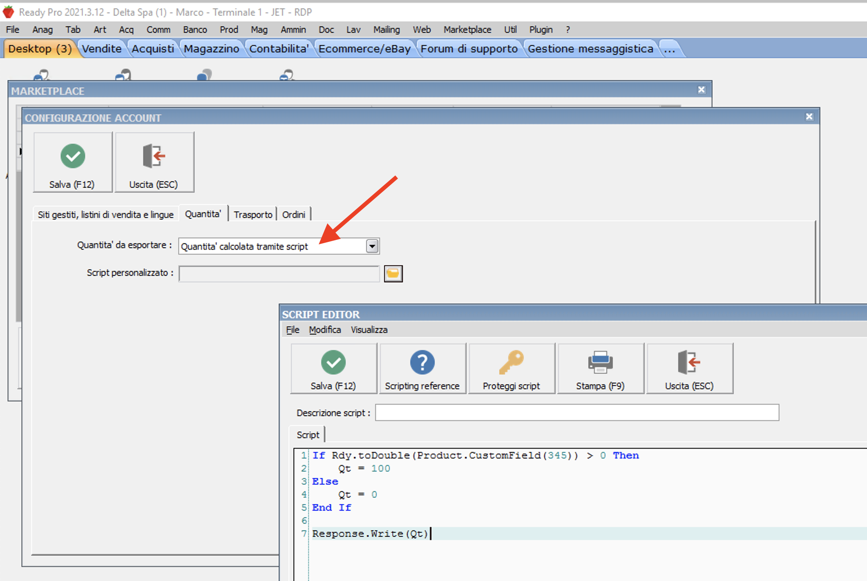The width and height of the screenshot is (867, 581).
Task: Click the 'Else' script line
Action: [325, 481]
